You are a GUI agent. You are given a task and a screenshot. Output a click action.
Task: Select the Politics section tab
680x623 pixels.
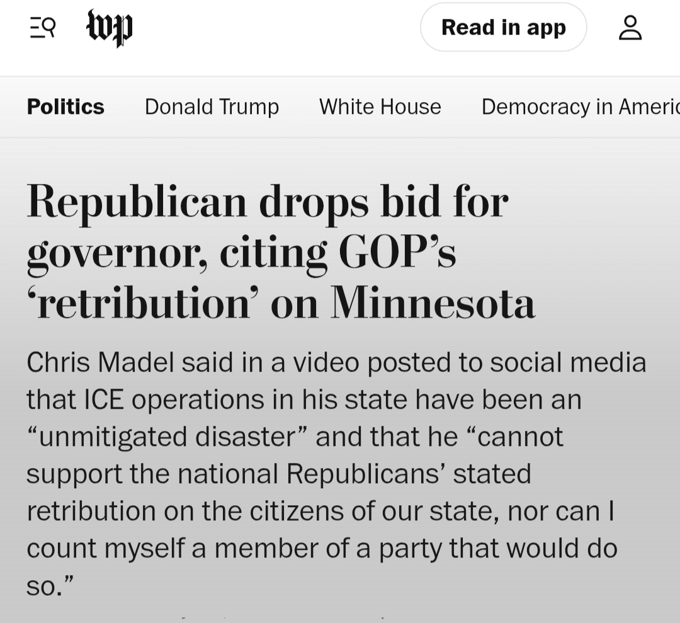[65, 106]
